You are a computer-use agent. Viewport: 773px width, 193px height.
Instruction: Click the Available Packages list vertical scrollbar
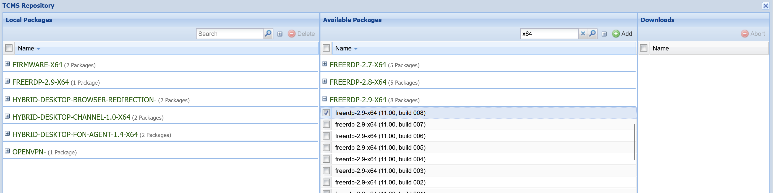[x=634, y=142]
